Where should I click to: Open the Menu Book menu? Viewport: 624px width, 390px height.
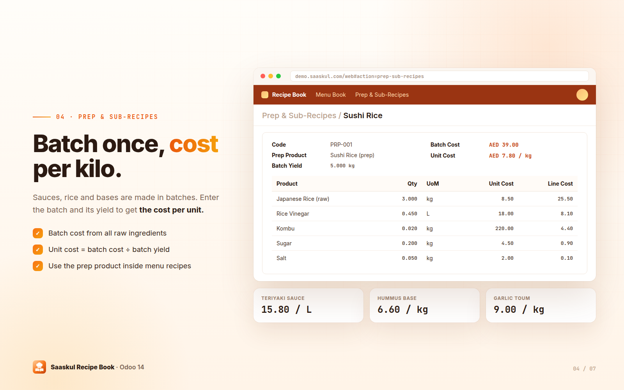pos(331,95)
